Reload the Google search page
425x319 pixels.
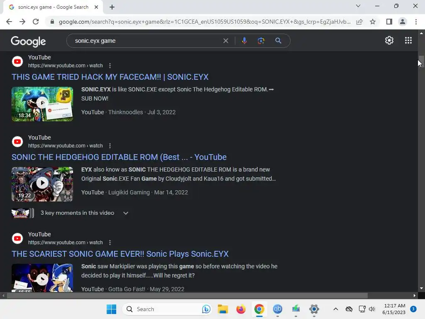click(x=36, y=22)
